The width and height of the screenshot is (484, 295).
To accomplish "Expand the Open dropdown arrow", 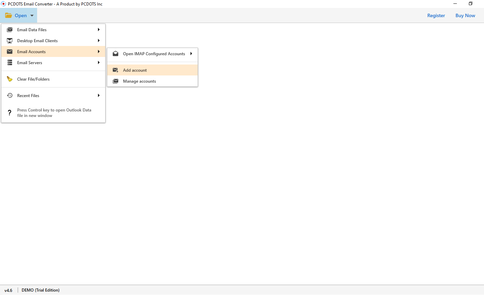I will click(32, 16).
